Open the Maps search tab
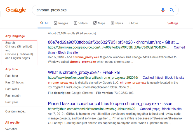 pos(99,23)
